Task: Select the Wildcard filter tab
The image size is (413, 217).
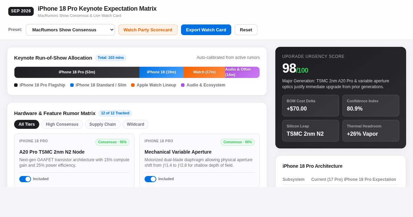Action: coord(136,124)
